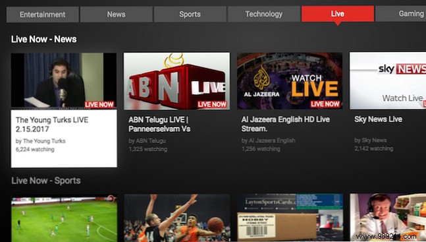Image resolution: width=426 pixels, height=242 pixels.
Task: Play The Young Turks LIVE thumbnail
Action: click(x=64, y=80)
